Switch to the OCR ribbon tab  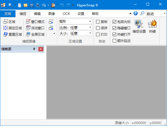(x=66, y=14)
